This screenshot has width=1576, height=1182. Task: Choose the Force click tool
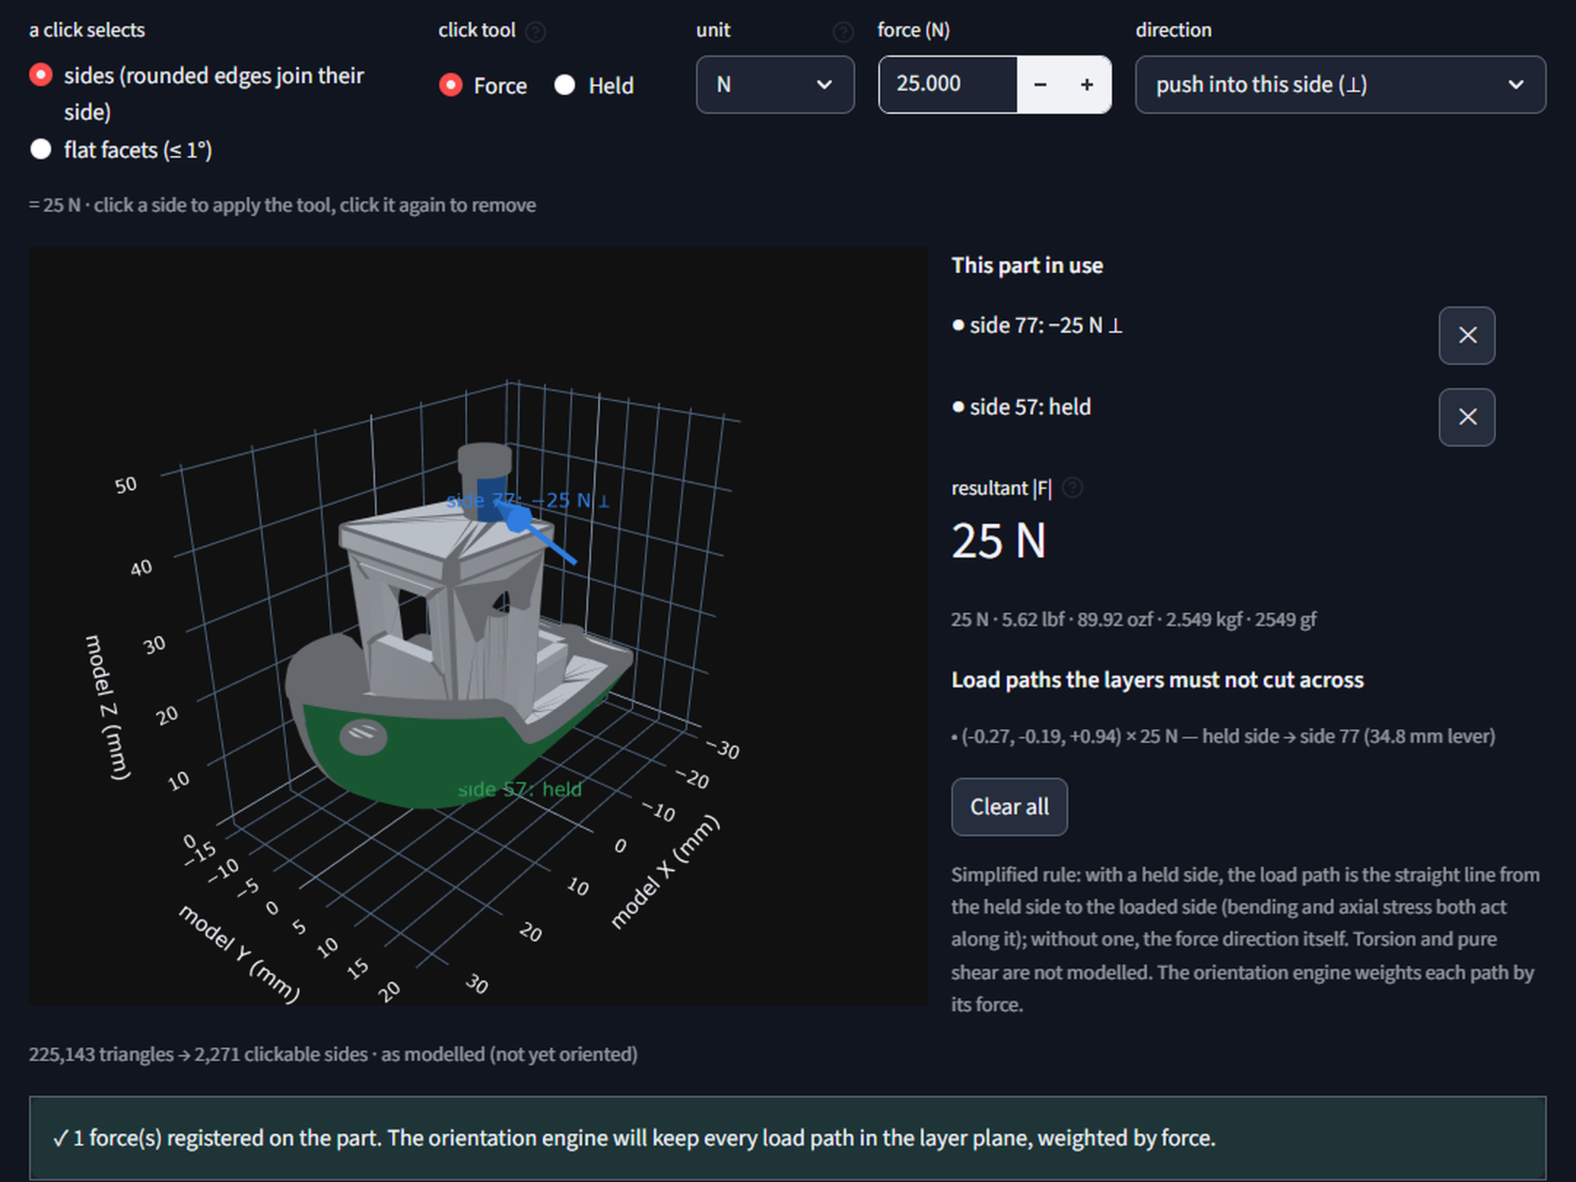pyautogui.click(x=451, y=85)
